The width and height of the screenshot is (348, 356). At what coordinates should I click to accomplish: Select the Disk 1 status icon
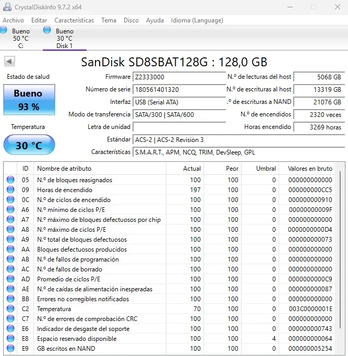click(x=47, y=30)
